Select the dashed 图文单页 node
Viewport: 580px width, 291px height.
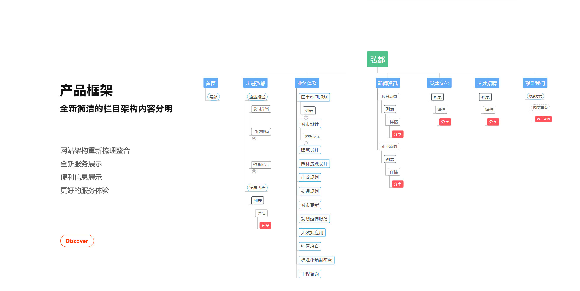[x=540, y=107]
